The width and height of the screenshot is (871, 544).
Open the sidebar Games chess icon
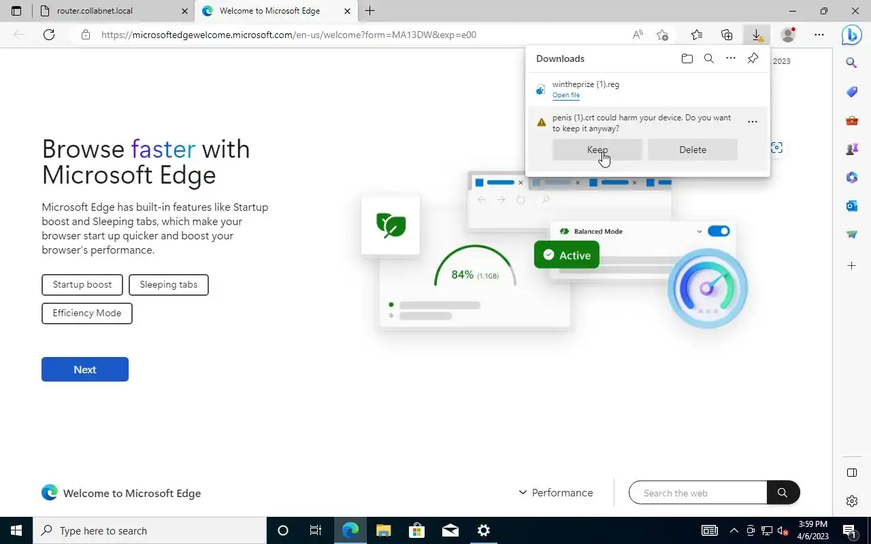point(851,149)
